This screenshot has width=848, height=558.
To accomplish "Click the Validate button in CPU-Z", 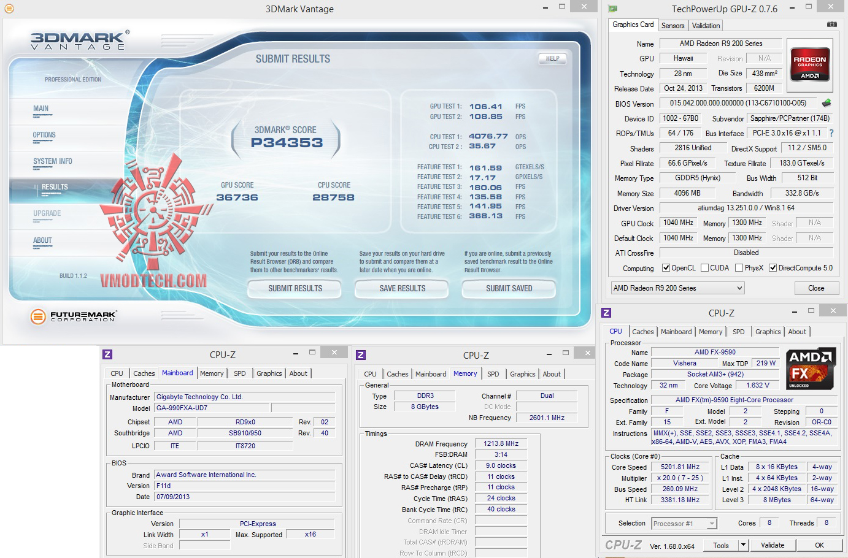I will (x=773, y=545).
